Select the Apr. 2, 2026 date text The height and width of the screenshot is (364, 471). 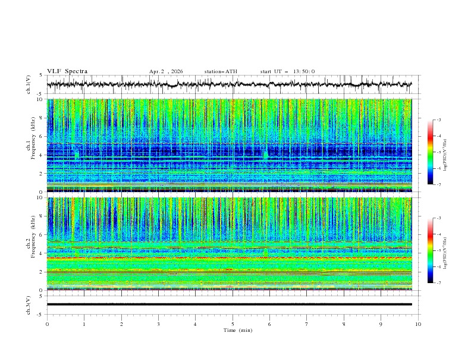click(166, 71)
